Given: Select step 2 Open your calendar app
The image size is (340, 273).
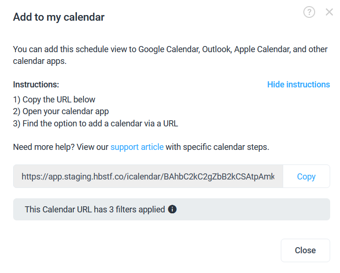Looking at the screenshot, I should coord(61,111).
